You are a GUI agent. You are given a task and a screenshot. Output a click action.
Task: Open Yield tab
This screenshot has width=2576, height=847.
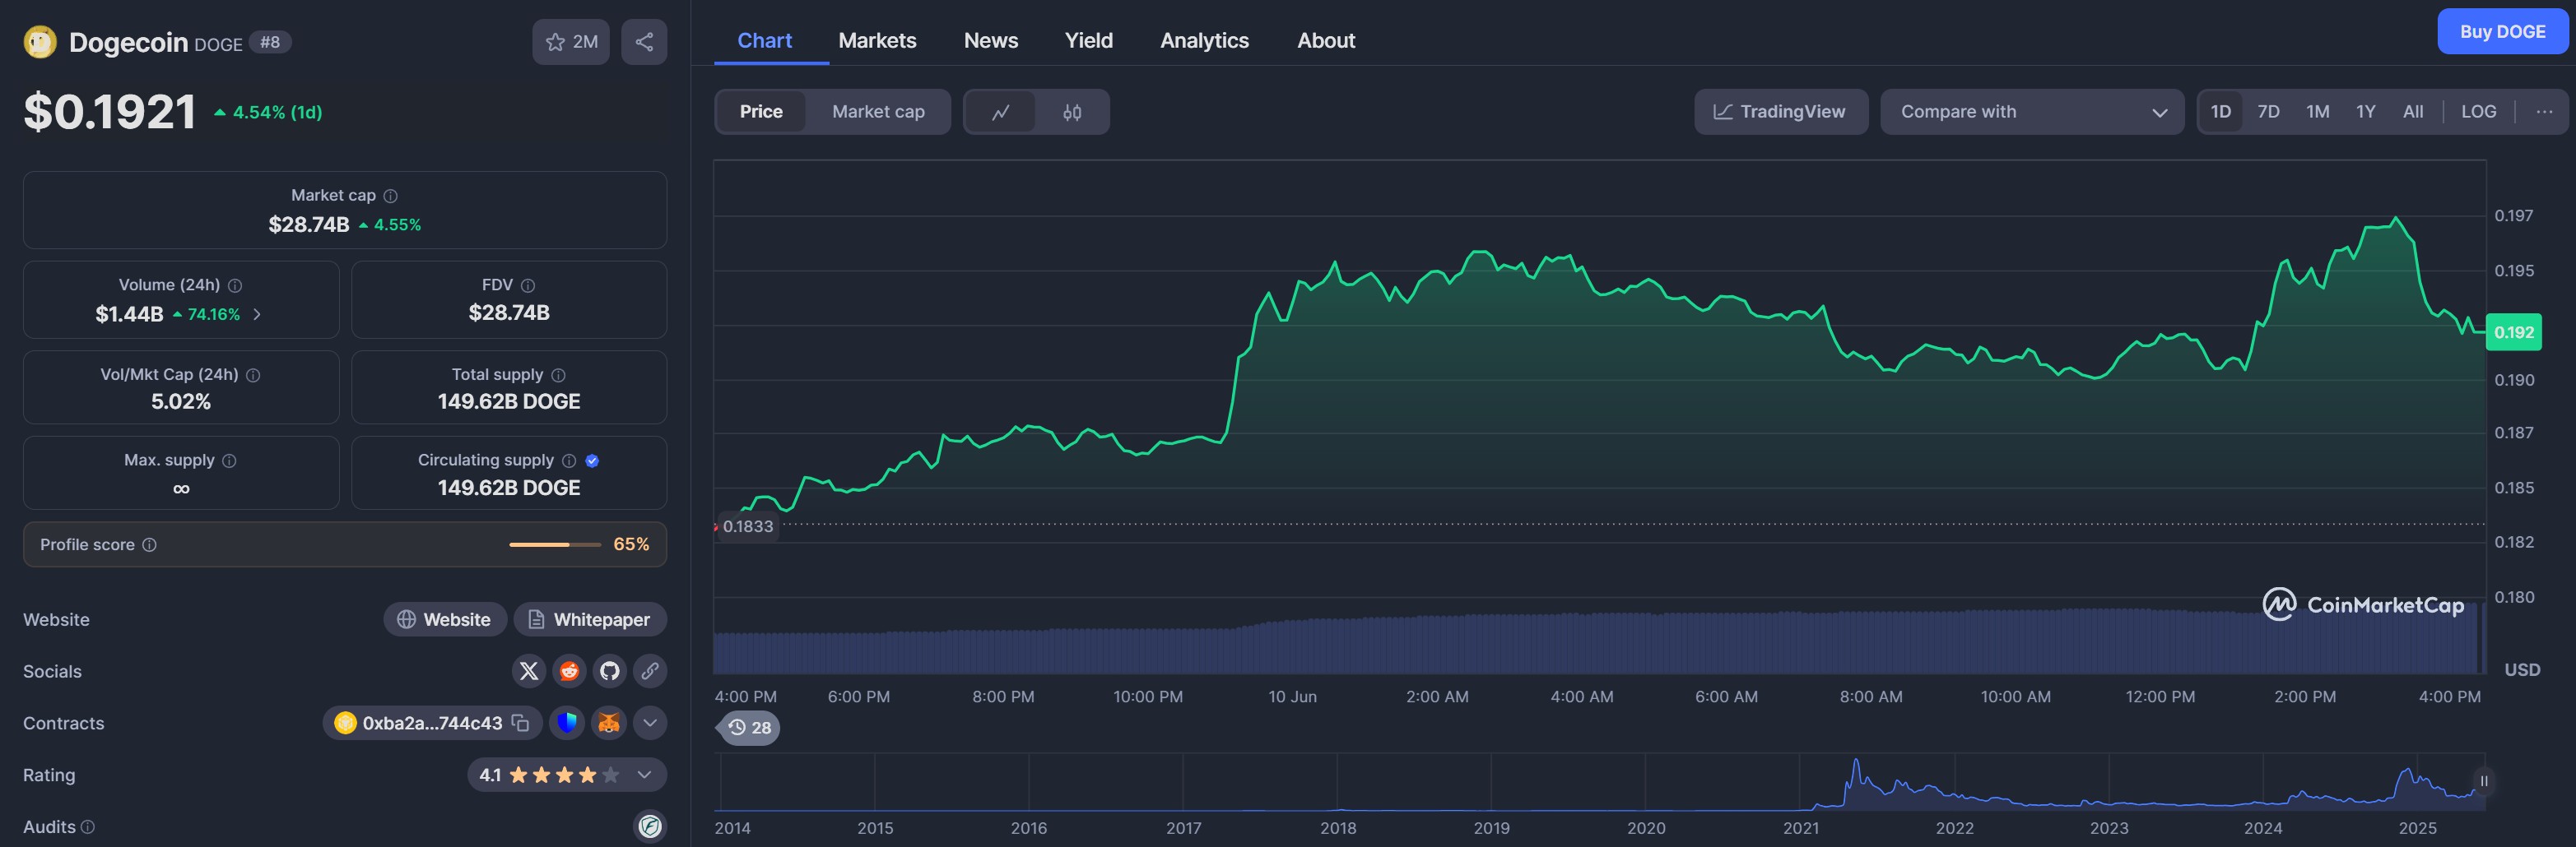(1088, 41)
